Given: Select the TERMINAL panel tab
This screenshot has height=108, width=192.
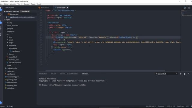Looking at the screenshot, I should [x=85, y=74].
